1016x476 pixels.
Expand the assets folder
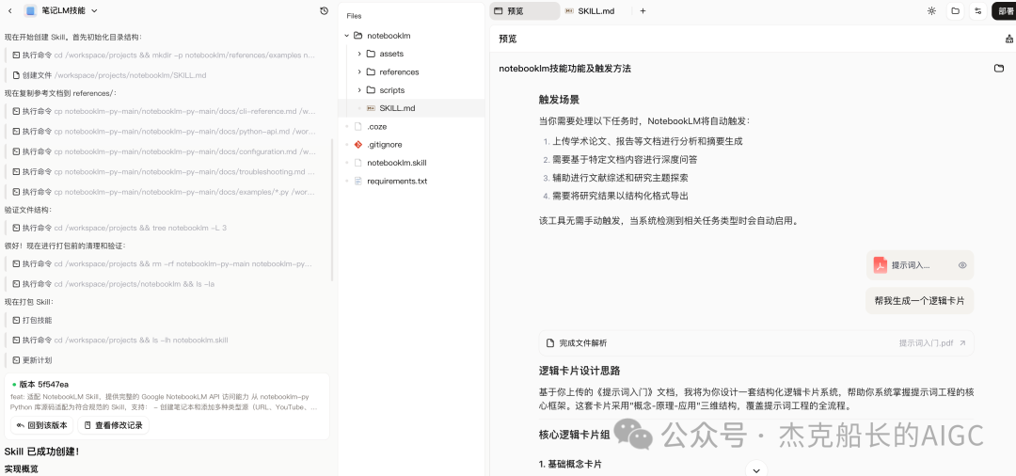coord(359,54)
